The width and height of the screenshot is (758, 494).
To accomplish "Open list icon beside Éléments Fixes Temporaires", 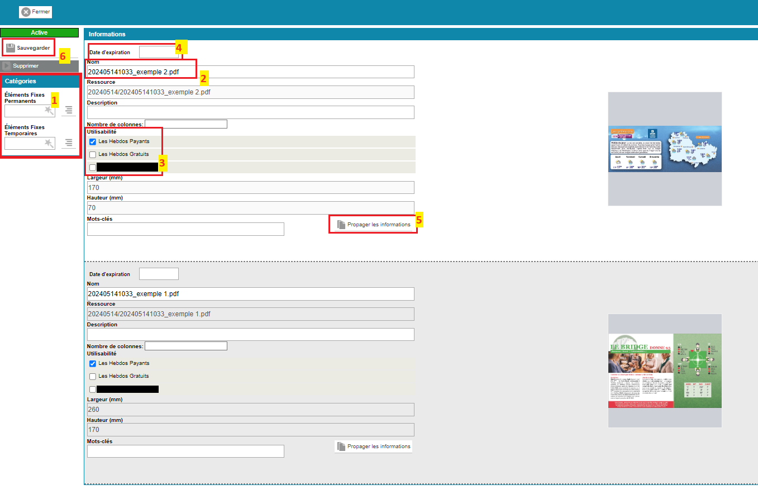I will point(69,143).
